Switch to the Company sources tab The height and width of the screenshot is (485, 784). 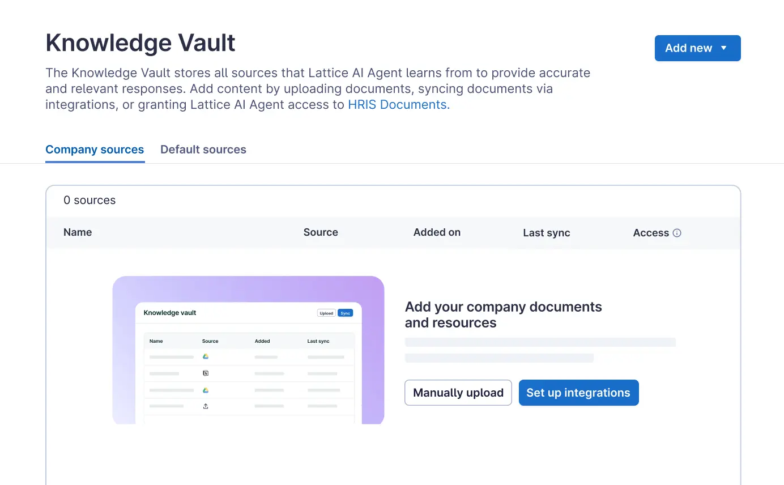click(x=95, y=150)
